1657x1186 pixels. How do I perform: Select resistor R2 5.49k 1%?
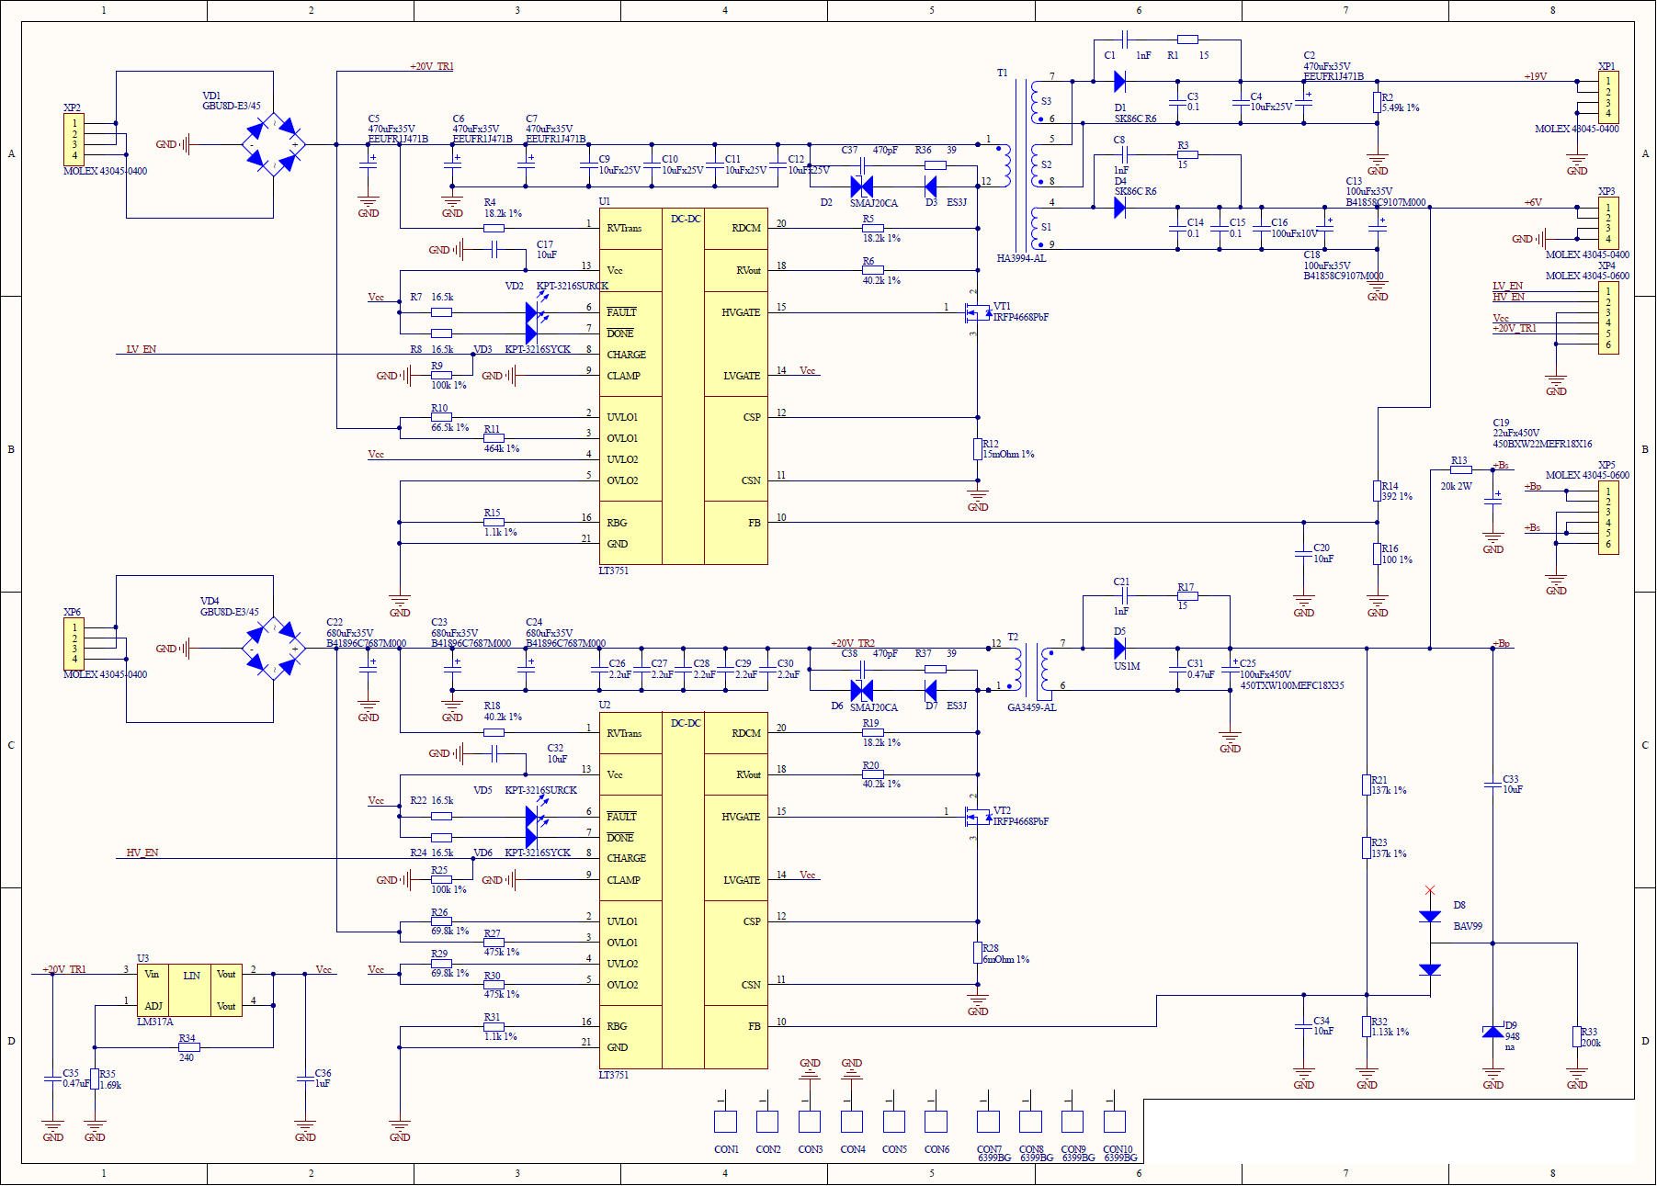1378,102
